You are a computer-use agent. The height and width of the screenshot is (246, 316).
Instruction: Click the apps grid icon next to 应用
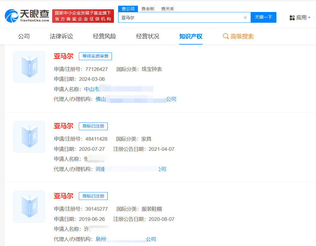pos(292,18)
